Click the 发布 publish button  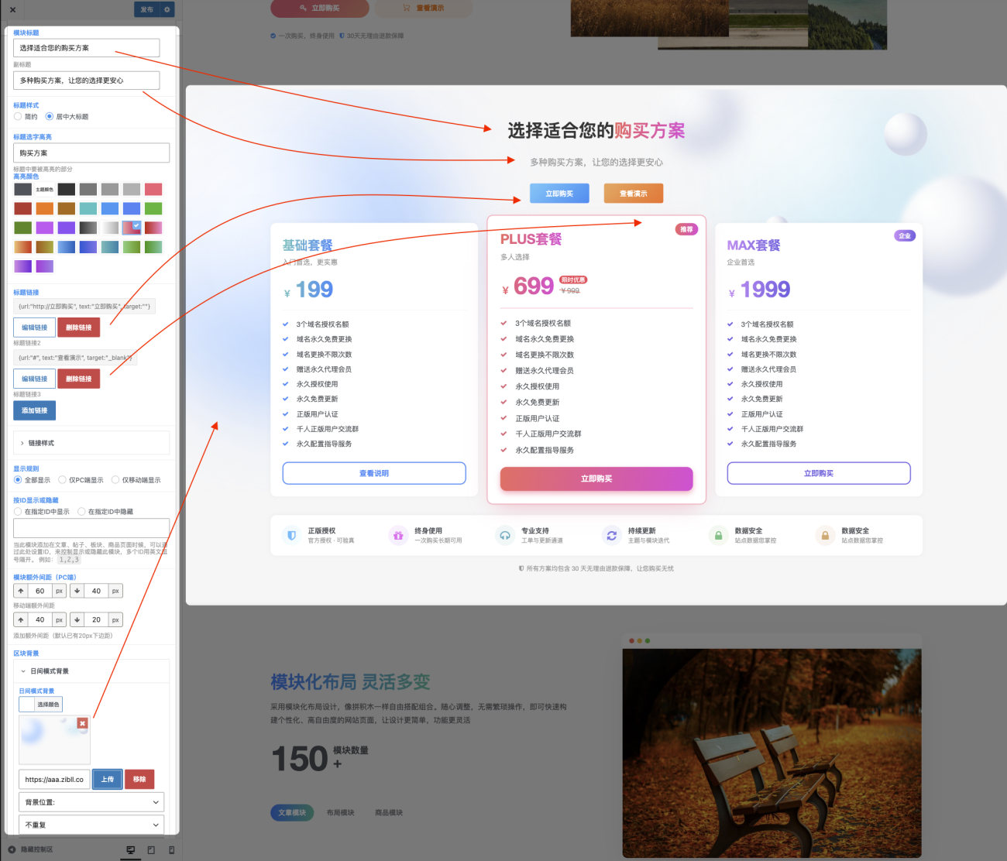click(147, 9)
